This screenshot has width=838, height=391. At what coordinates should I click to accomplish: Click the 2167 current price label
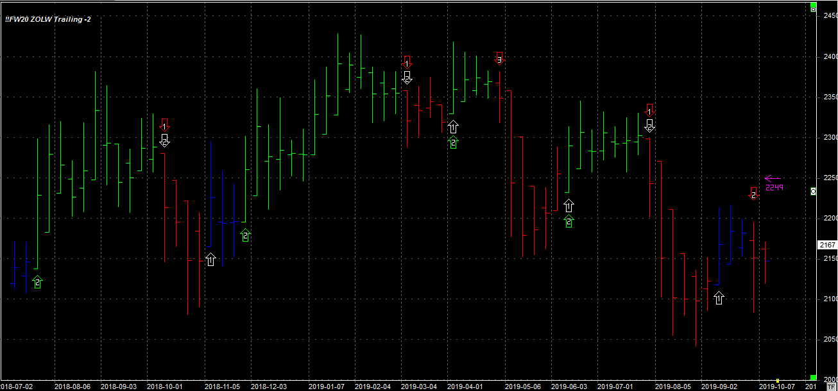tap(826, 245)
